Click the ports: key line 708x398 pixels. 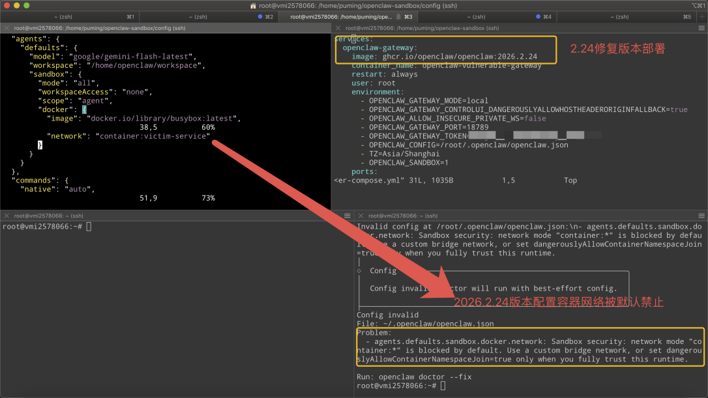[364, 171]
